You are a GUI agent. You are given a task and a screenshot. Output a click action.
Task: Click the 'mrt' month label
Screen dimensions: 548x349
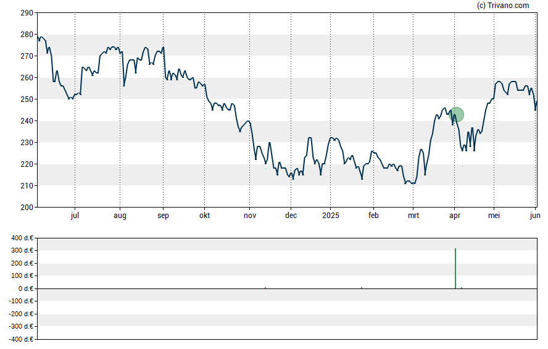413,216
